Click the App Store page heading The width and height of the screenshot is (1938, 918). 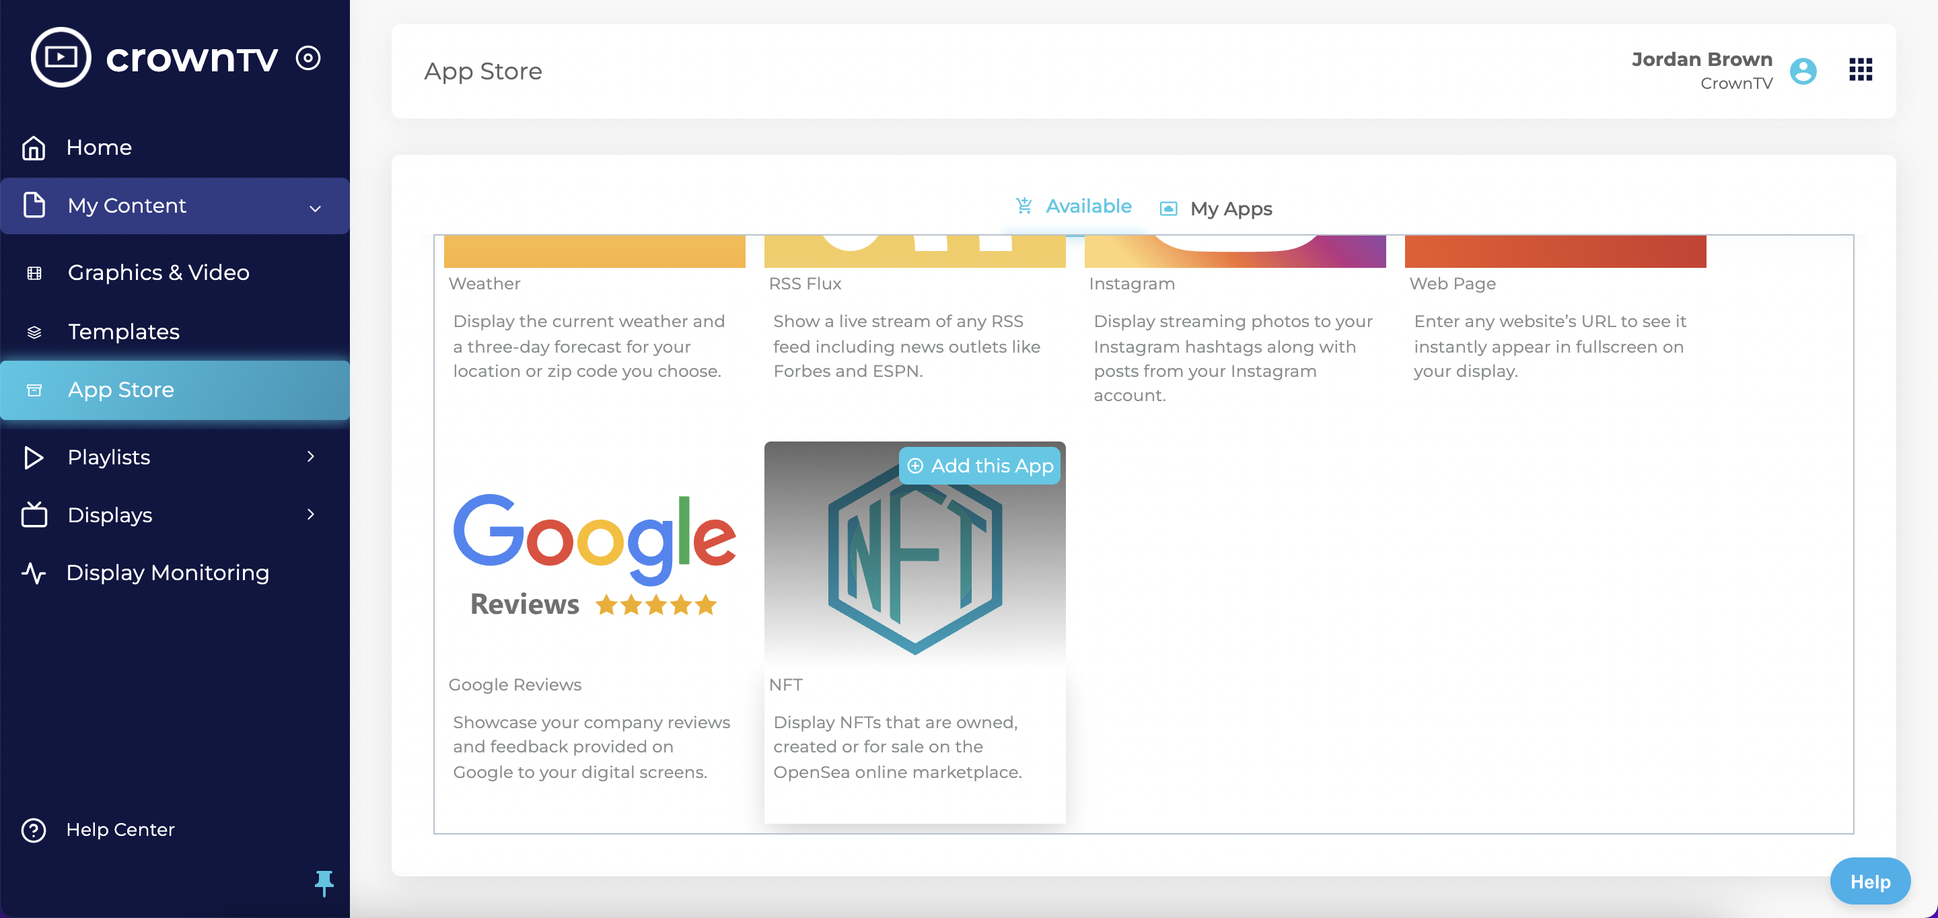(x=483, y=71)
